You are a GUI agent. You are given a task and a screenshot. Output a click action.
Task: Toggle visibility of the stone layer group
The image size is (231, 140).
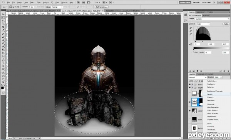tap(189, 85)
